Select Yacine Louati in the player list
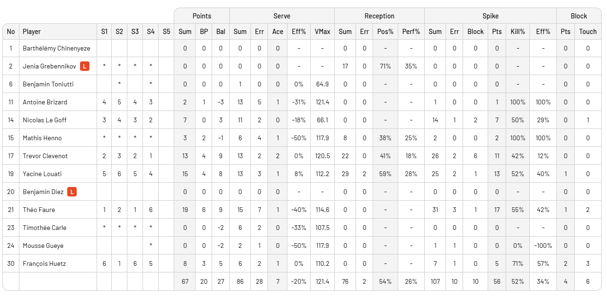The height and width of the screenshot is (297, 607). point(42,174)
